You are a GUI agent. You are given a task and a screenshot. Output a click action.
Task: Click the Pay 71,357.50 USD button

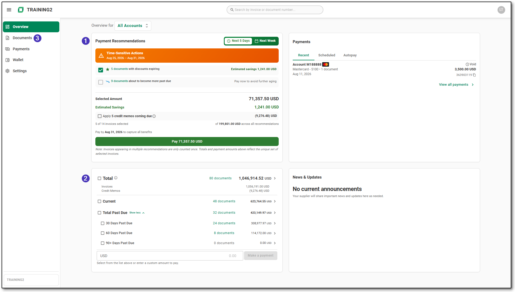187,142
